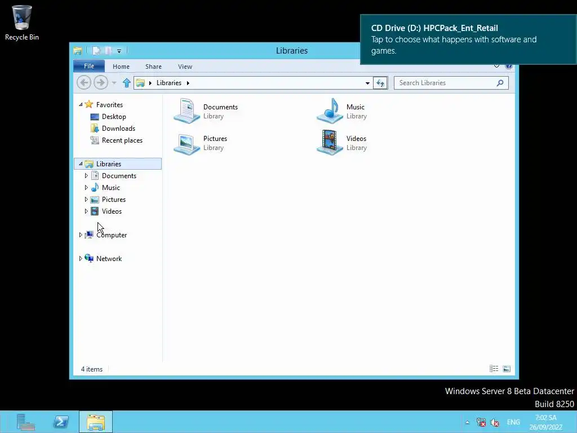
Task: Click the Libraries breadcrumb in the address bar
Action: click(169, 83)
